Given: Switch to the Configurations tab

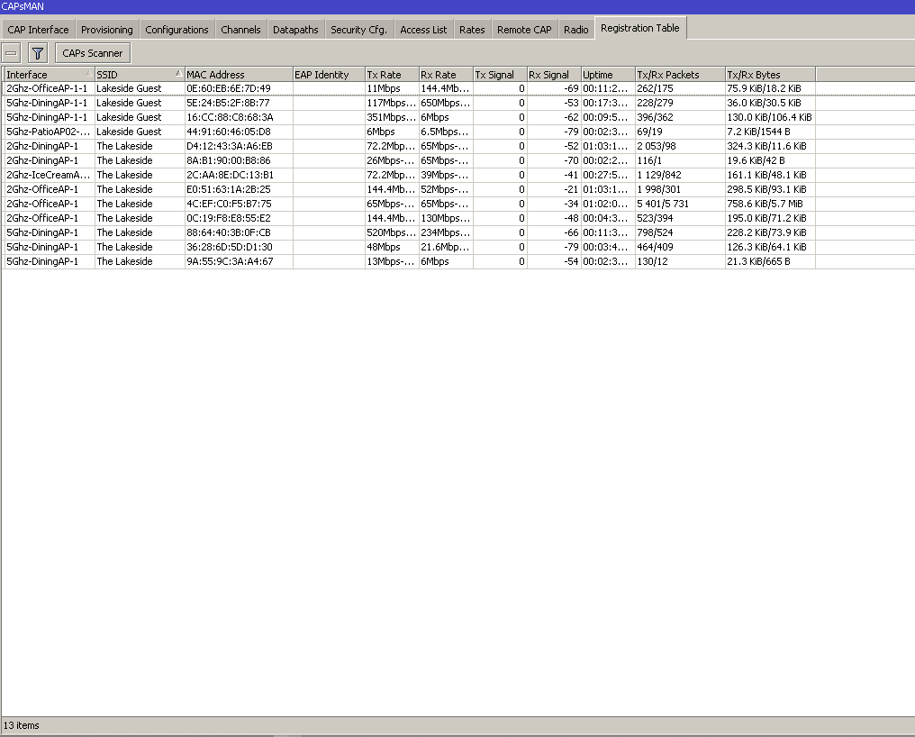Looking at the screenshot, I should 177,28.
